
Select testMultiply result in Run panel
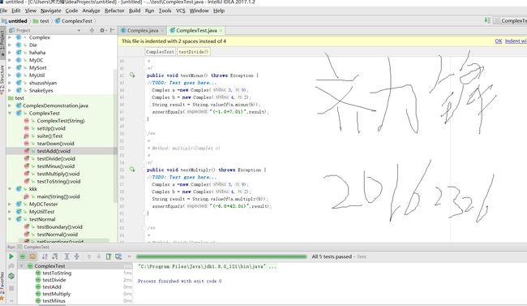(57, 294)
